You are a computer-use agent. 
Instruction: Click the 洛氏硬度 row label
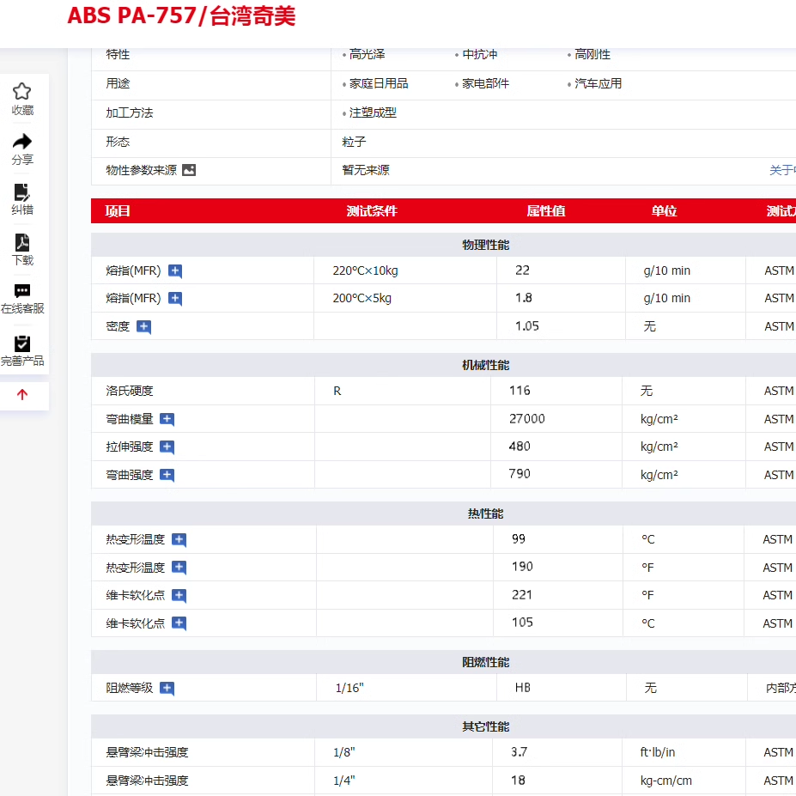tap(130, 391)
